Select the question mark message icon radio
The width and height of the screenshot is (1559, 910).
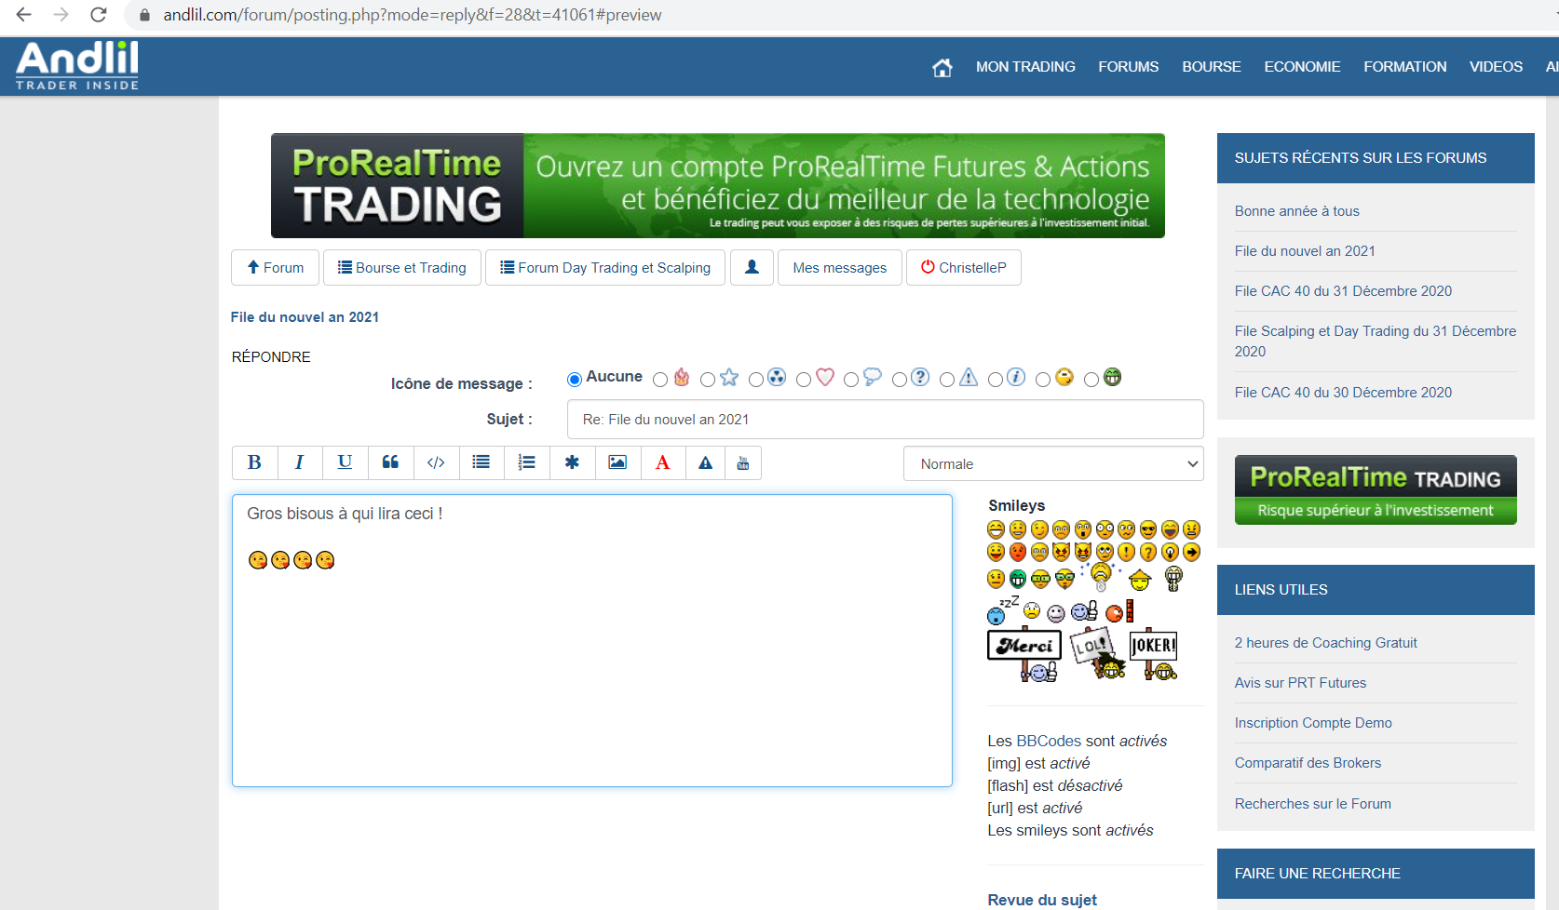(x=900, y=379)
